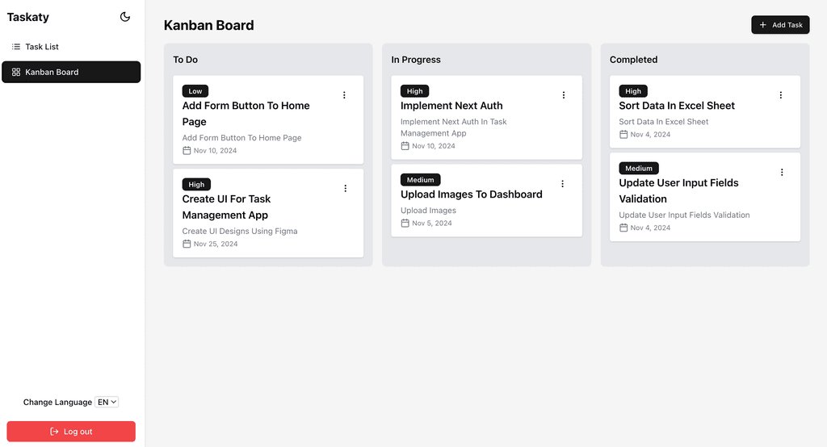827x447 pixels.
Task: Toggle dark mode with the moon icon
Action: click(x=125, y=17)
